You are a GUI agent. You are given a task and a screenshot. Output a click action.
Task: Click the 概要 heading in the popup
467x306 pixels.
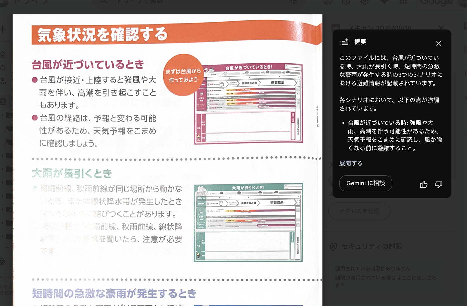360,42
